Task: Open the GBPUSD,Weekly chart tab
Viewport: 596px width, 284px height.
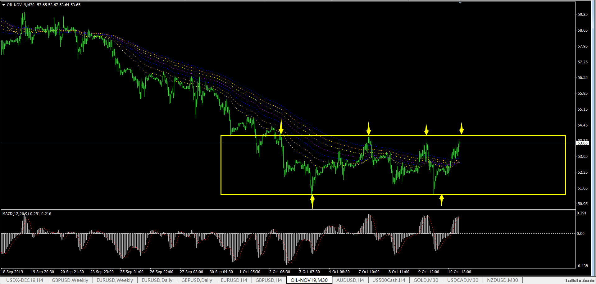Action: (x=70, y=280)
